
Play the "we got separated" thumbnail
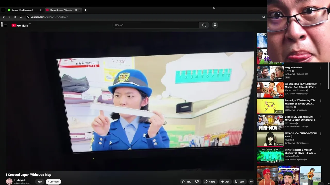(x=270, y=73)
